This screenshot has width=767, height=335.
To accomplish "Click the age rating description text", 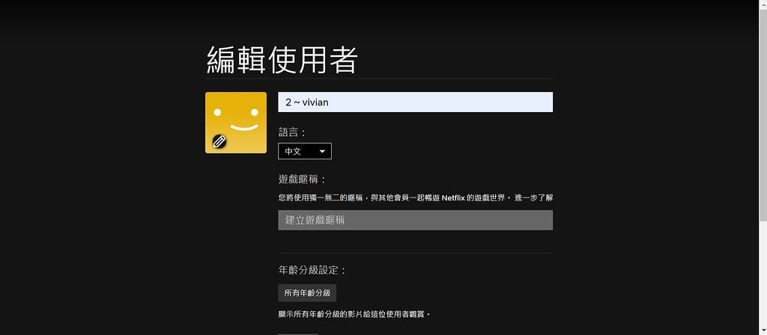I will (354, 314).
